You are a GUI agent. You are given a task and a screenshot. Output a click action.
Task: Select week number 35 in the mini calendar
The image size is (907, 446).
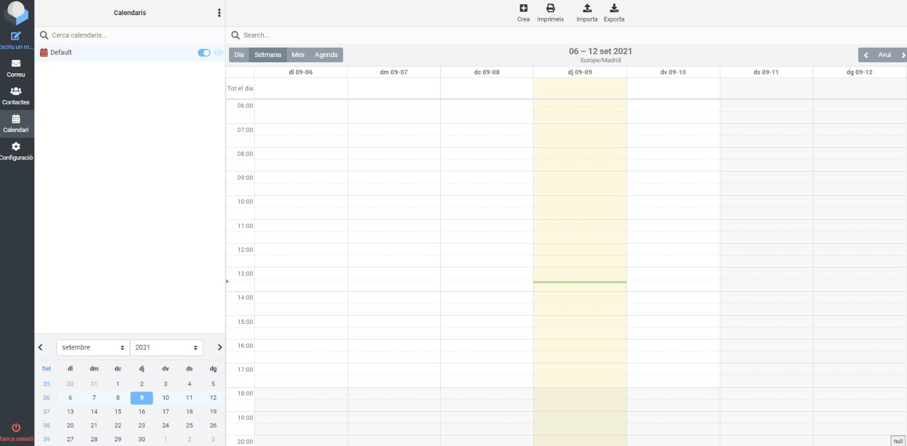[47, 384]
